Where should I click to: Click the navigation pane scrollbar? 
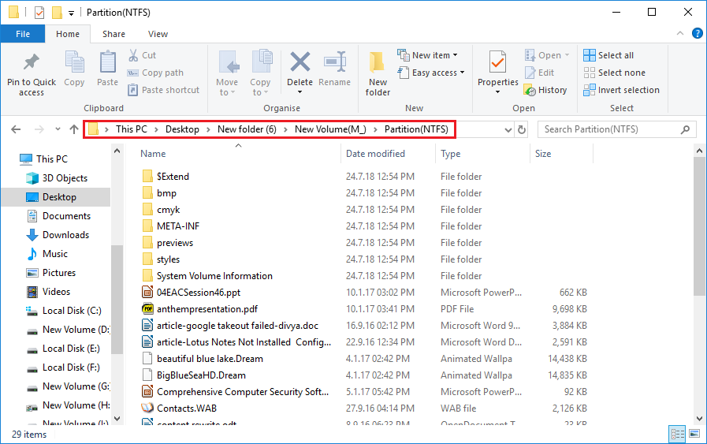point(117,298)
